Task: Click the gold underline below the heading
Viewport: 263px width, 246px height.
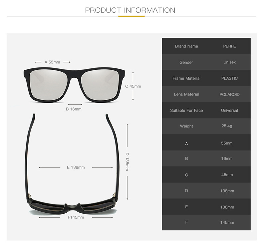Action: point(131,16)
